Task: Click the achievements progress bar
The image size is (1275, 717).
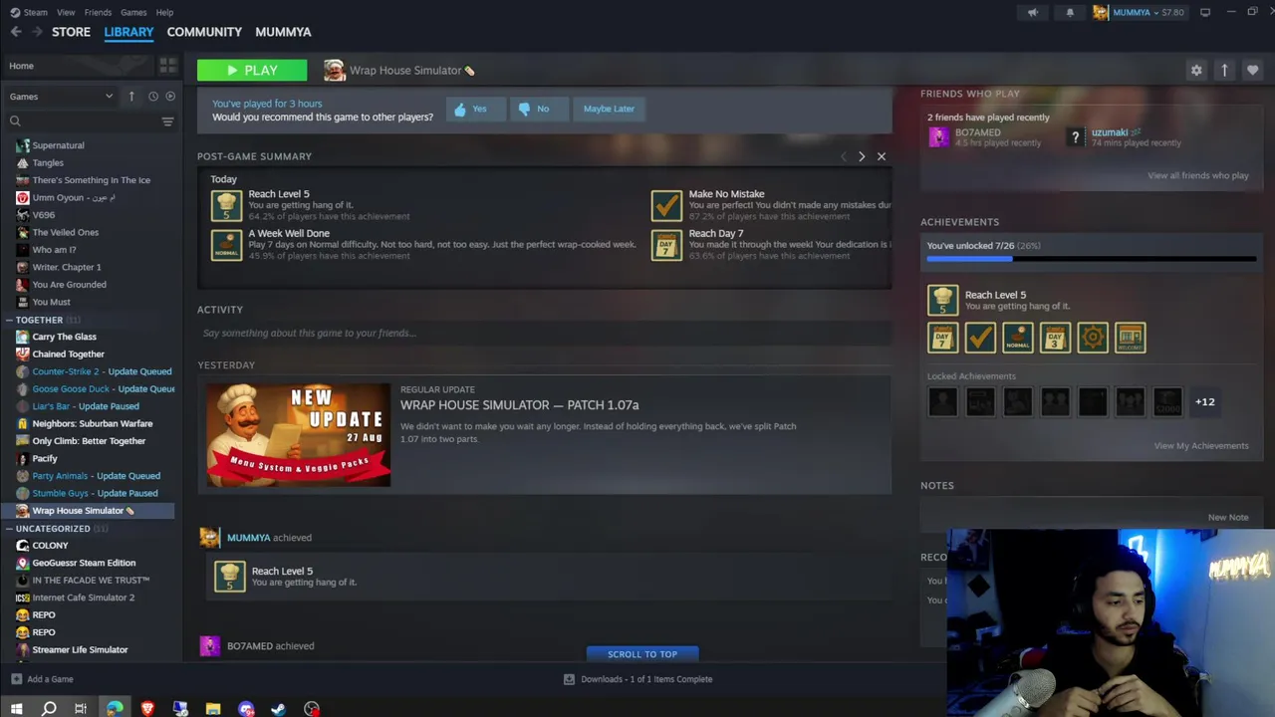Action: pos(1091,259)
